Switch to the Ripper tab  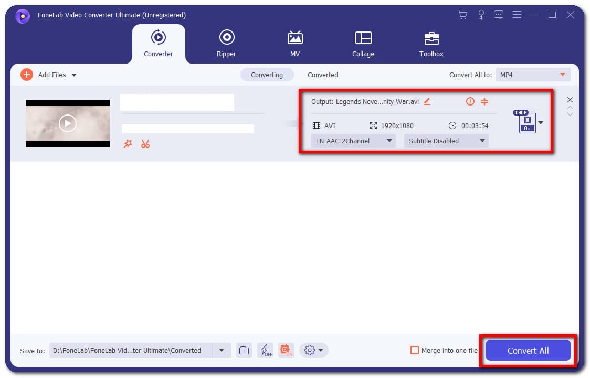point(226,44)
